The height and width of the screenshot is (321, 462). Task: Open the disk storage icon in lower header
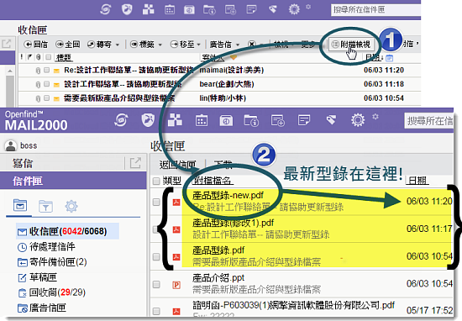(x=226, y=120)
